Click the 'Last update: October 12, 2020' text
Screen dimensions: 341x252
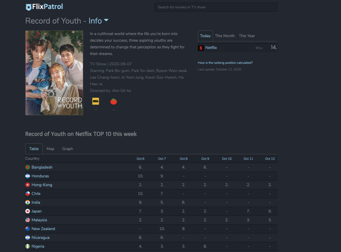pos(219,69)
